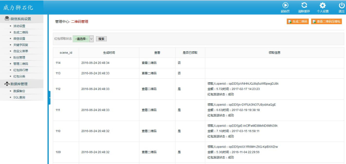Click the 领取信息 column header

(275, 53)
